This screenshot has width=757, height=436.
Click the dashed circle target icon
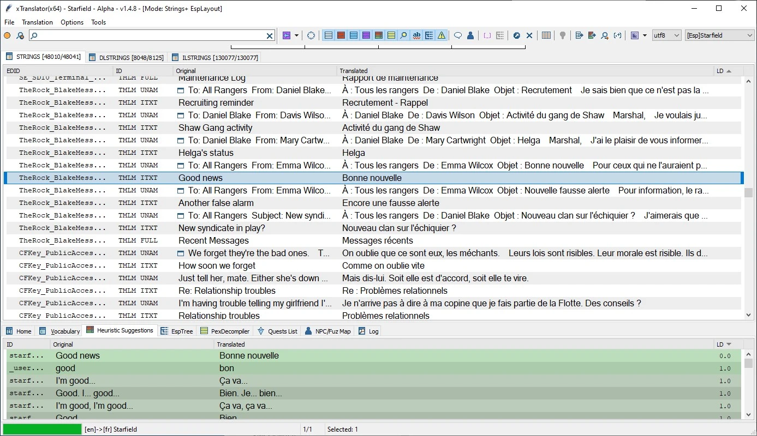point(311,35)
